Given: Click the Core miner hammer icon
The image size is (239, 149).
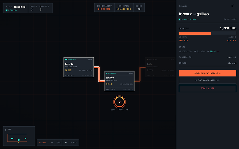Looking at the screenshot, I should pos(119,102).
